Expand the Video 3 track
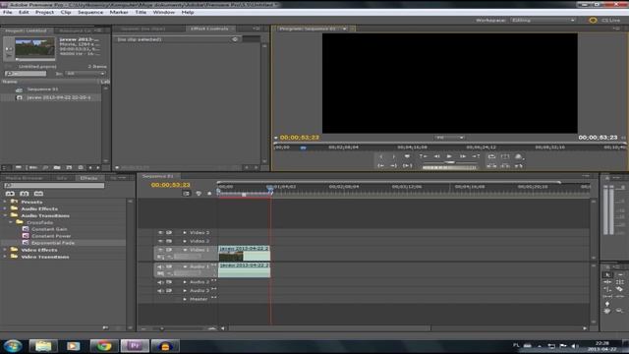629x354 pixels. pyautogui.click(x=185, y=232)
